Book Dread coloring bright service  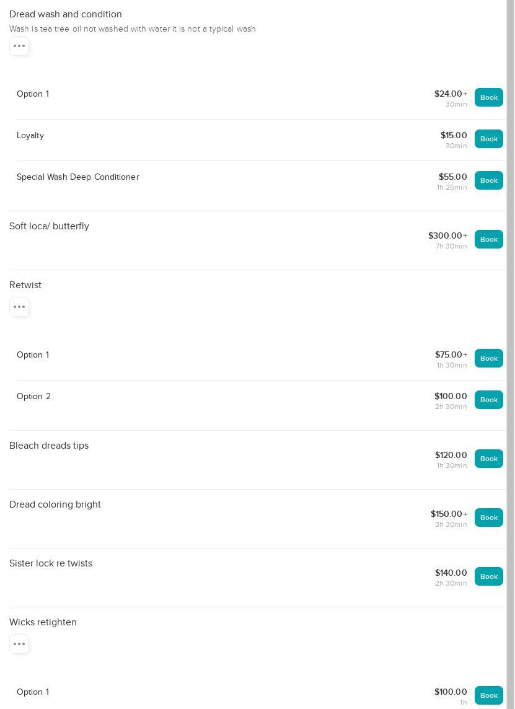488,517
